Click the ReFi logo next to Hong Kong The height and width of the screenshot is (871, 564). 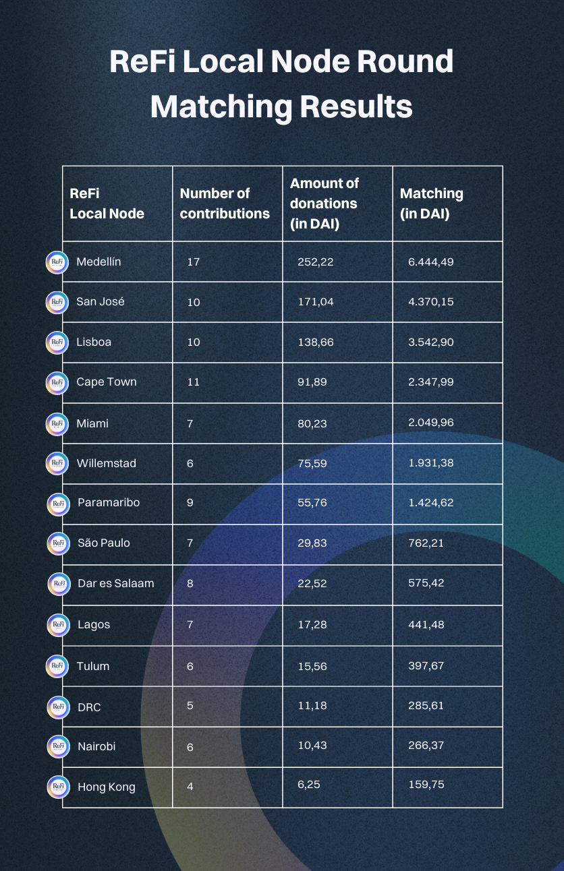point(59,787)
